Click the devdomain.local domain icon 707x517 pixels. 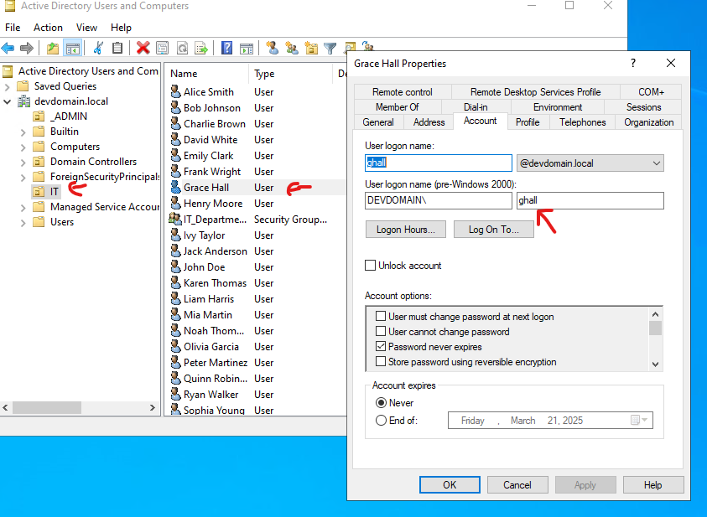(x=23, y=101)
